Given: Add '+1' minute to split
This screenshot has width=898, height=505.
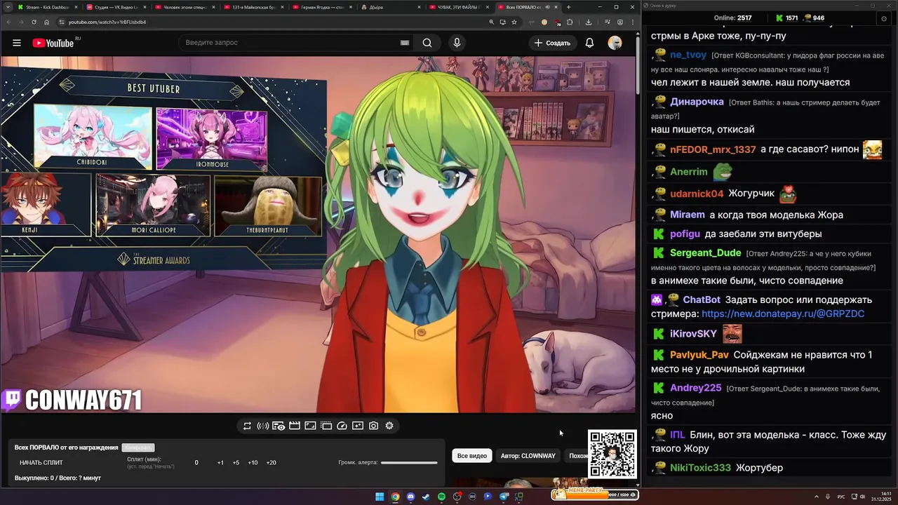Looking at the screenshot, I should [x=220, y=463].
